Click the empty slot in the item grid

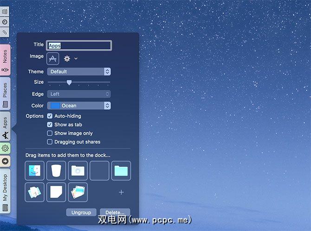pyautogui.click(x=99, y=170)
